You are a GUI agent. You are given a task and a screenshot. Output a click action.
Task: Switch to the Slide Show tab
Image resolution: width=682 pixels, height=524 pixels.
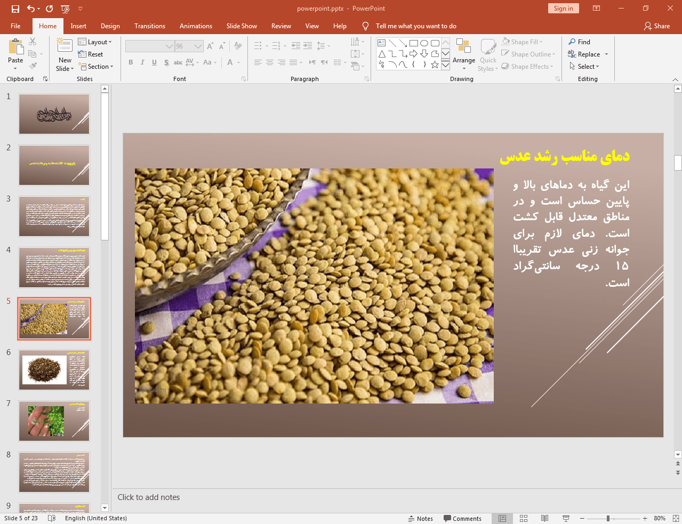coord(242,26)
